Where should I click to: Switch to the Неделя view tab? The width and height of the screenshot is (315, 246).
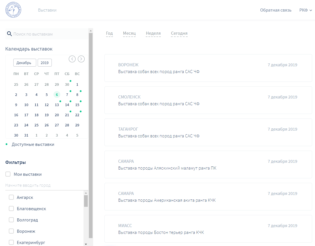coord(153,33)
